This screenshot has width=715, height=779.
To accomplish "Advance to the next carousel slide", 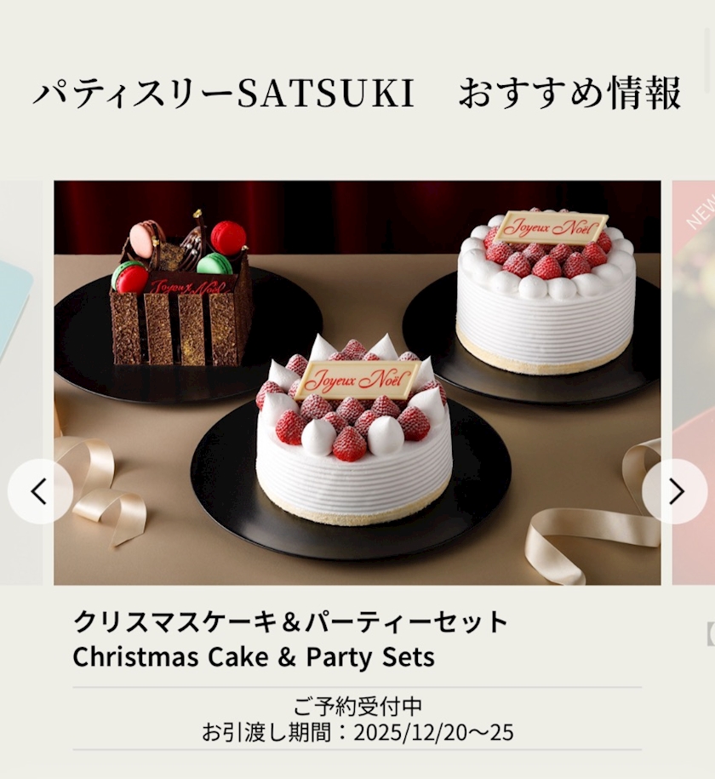I will tap(674, 491).
